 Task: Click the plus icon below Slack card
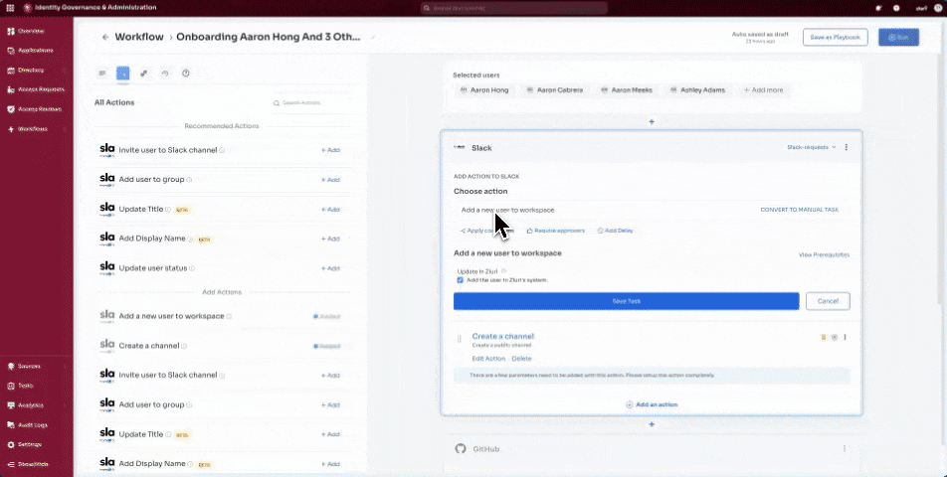[651, 424]
